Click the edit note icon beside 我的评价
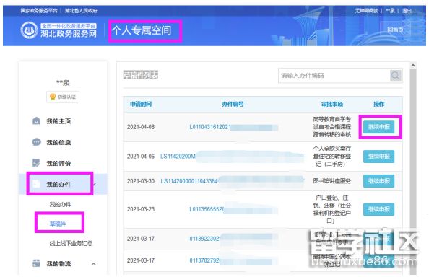This screenshot has width=429, height=277. [36, 163]
